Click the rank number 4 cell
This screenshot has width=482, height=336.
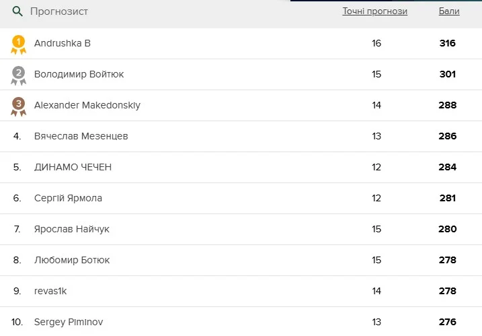17,136
